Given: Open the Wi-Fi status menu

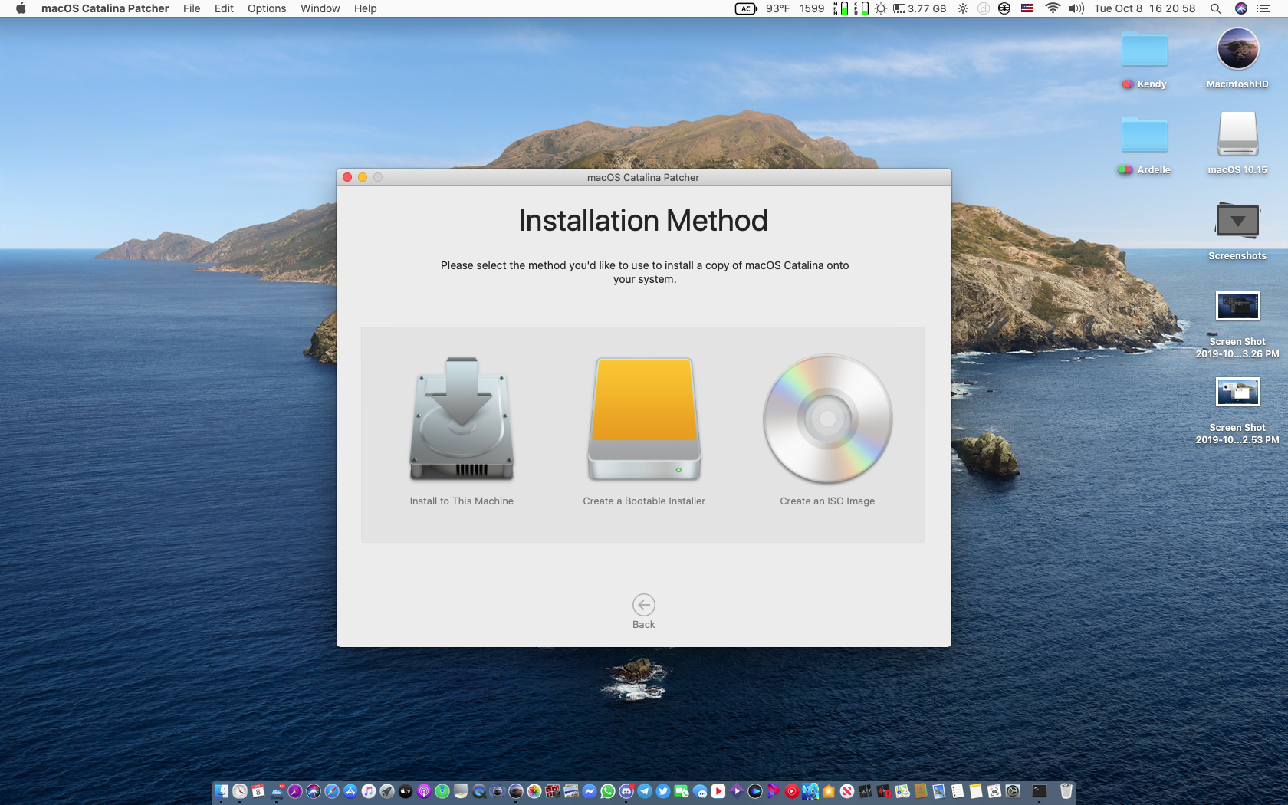Looking at the screenshot, I should pyautogui.click(x=1053, y=8).
